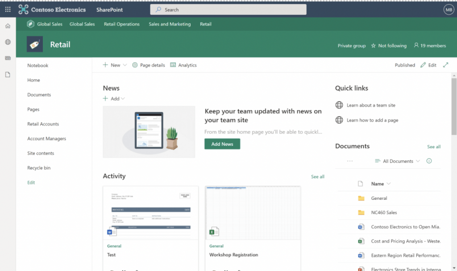The height and width of the screenshot is (271, 457).
Task: Open the Name column sort dropdown
Action: [x=381, y=184]
